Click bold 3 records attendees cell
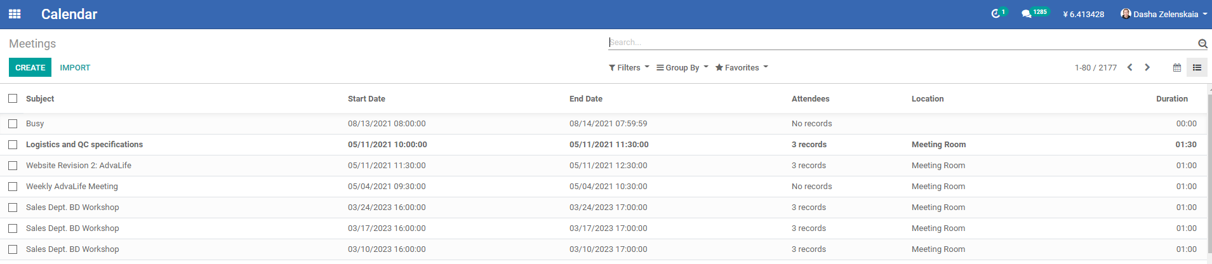Image resolution: width=1212 pixels, height=264 pixels. coord(809,145)
